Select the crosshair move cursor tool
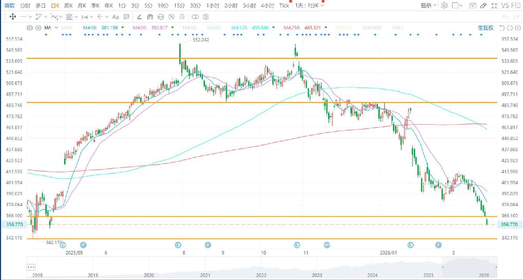This screenshot has width=523, height=280. pos(13,17)
